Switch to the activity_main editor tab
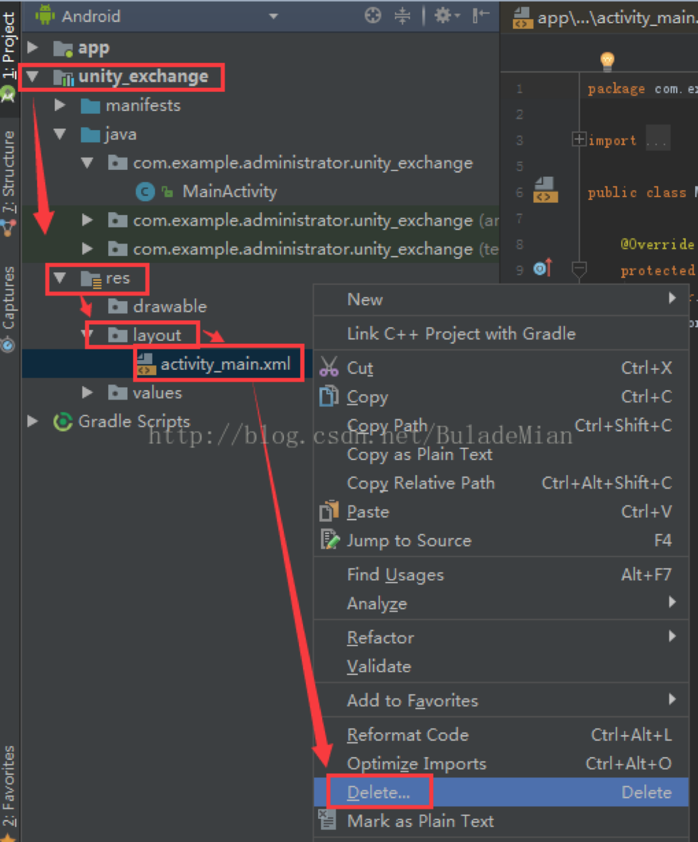The width and height of the screenshot is (698, 842). pos(605,17)
